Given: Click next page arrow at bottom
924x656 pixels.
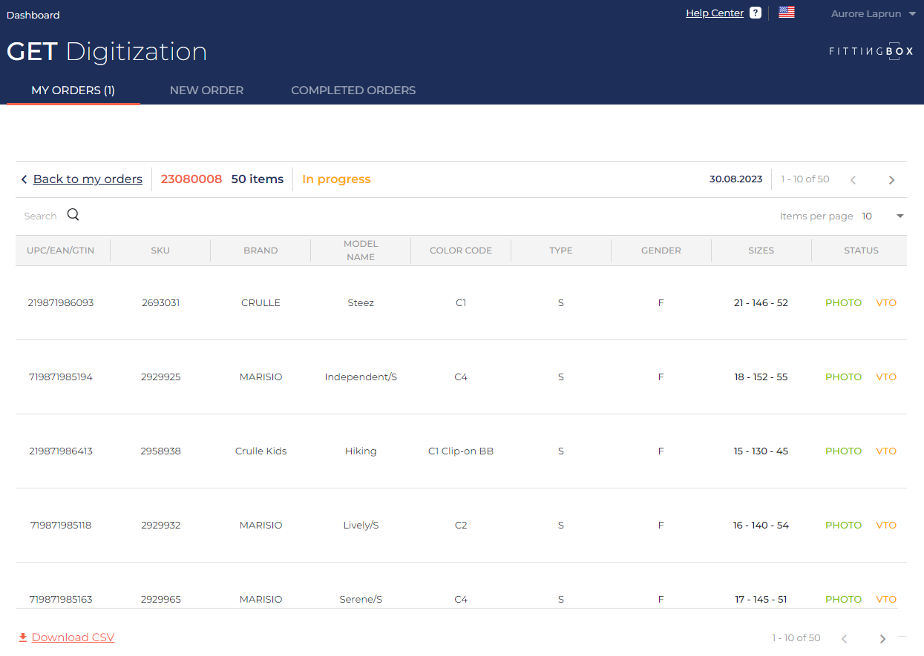Looking at the screenshot, I should (x=882, y=638).
